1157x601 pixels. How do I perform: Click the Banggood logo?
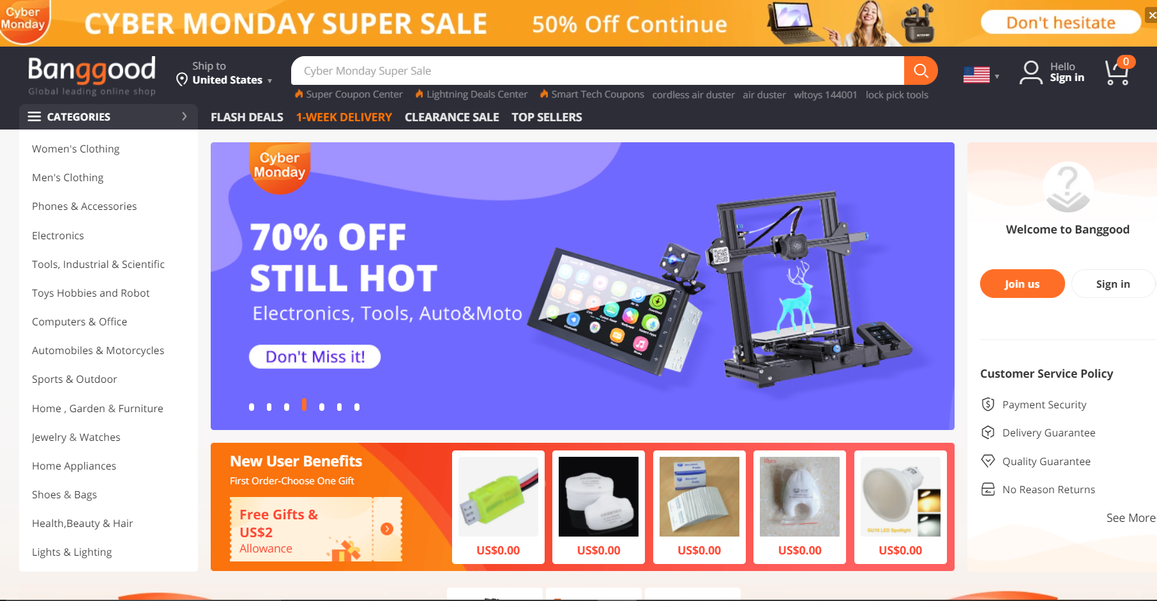point(92,75)
